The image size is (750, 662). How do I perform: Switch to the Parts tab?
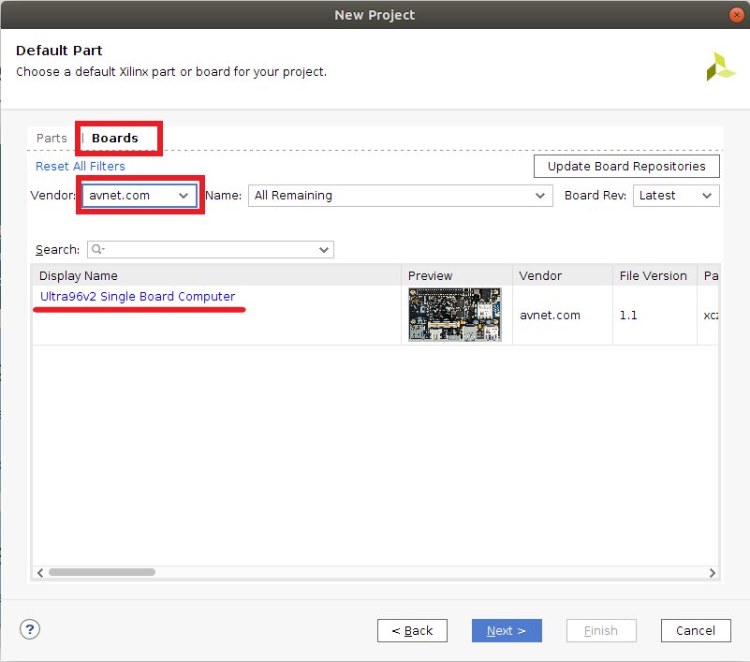[x=51, y=139]
